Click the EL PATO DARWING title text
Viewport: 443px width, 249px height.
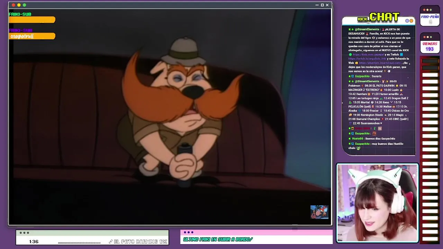coord(141,241)
